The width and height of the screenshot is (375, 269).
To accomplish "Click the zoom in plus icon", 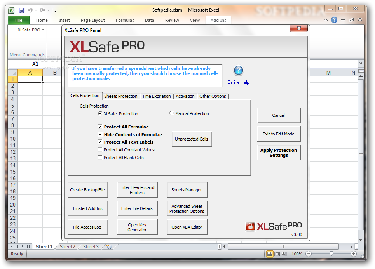I will tap(354, 254).
